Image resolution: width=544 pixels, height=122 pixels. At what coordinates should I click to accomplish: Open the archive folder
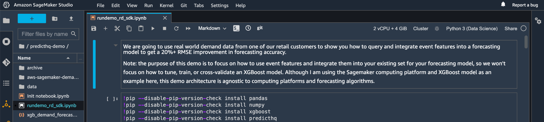tap(35, 68)
